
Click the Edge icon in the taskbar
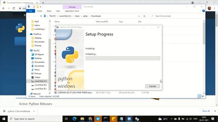(74, 119)
